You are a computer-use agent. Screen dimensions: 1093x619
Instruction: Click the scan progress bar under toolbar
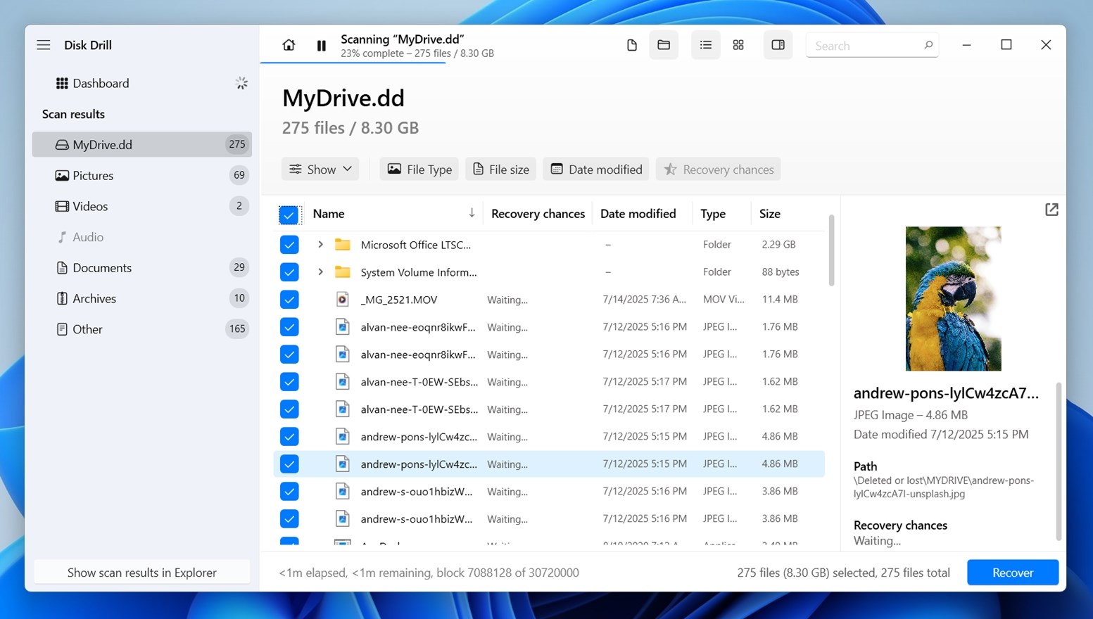353,63
